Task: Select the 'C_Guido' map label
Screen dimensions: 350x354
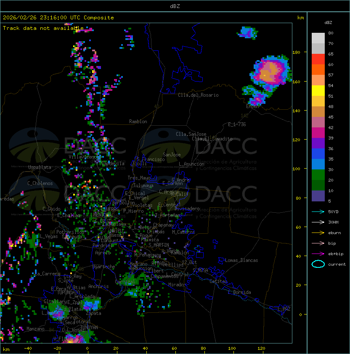Action: coord(51,209)
